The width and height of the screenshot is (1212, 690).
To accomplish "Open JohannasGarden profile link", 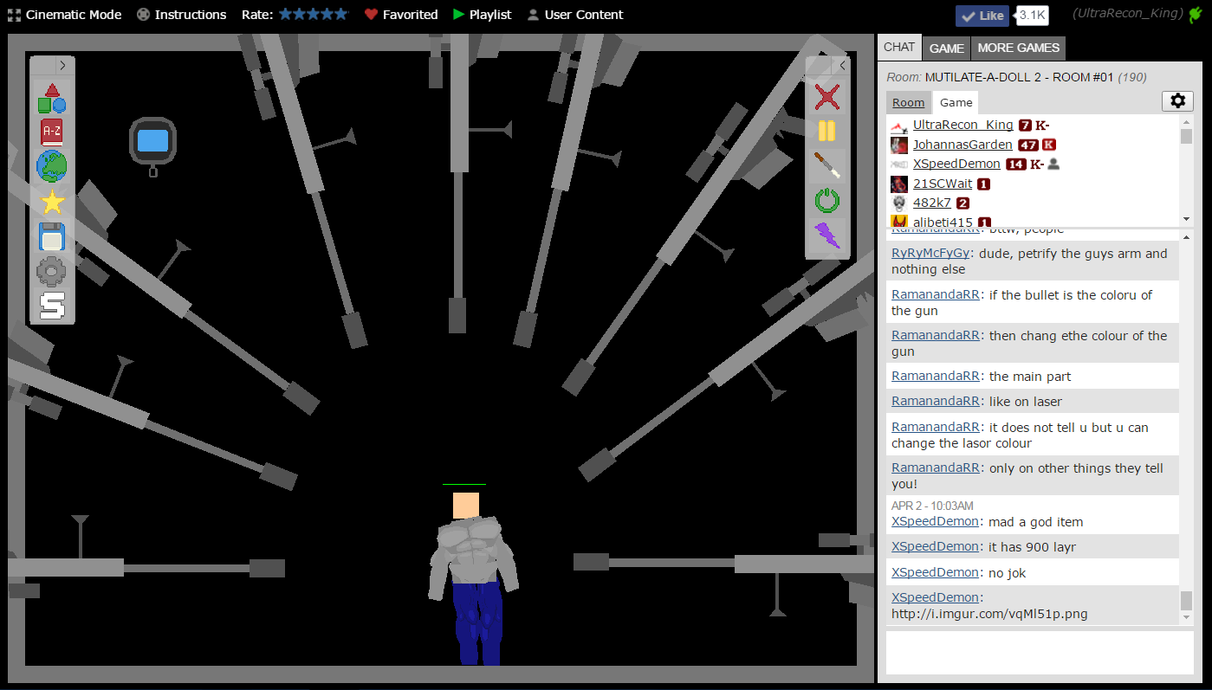I will [x=962, y=145].
